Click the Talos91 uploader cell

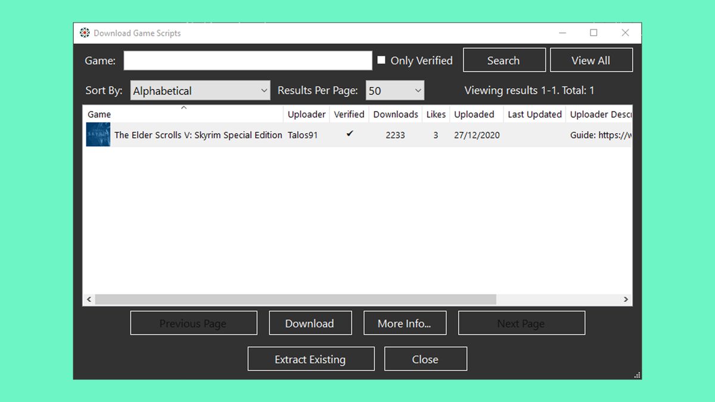point(303,135)
